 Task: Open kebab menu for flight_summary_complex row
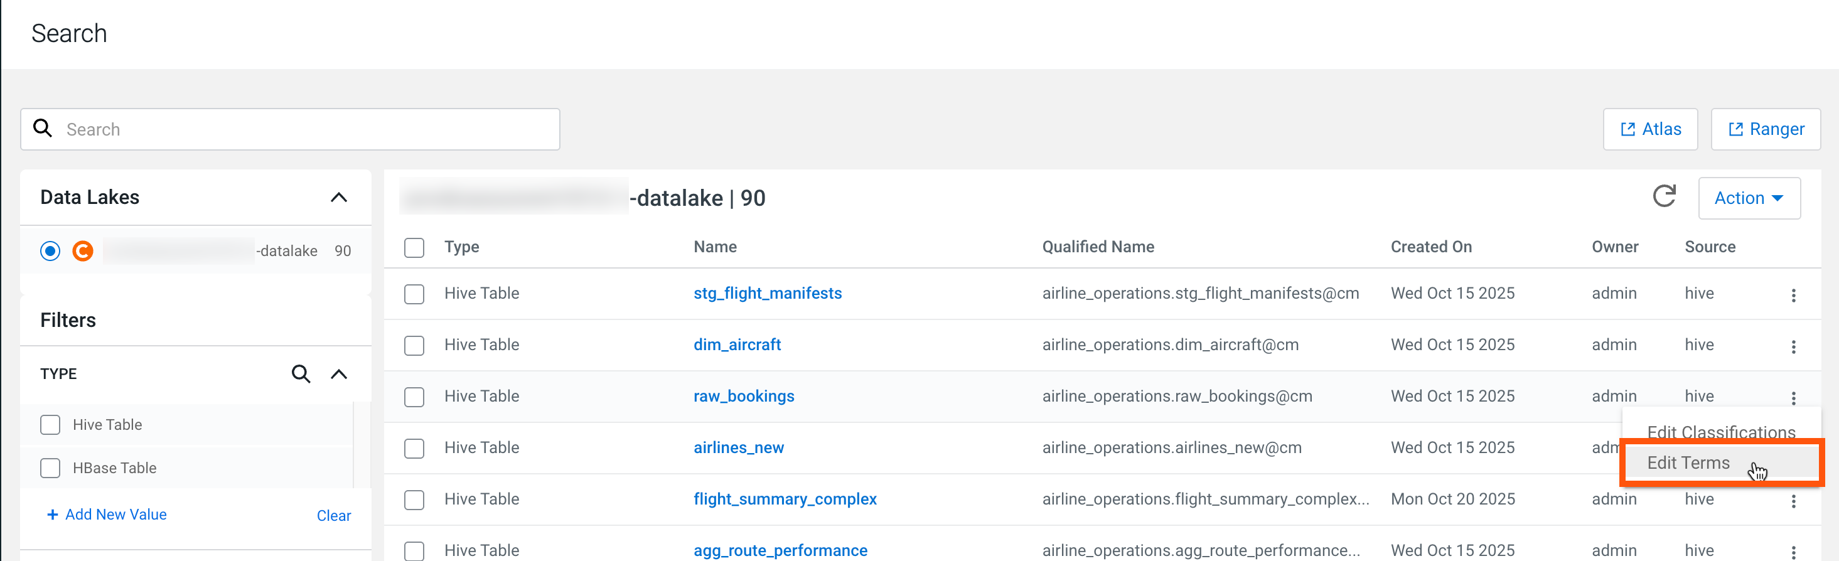coord(1793,500)
